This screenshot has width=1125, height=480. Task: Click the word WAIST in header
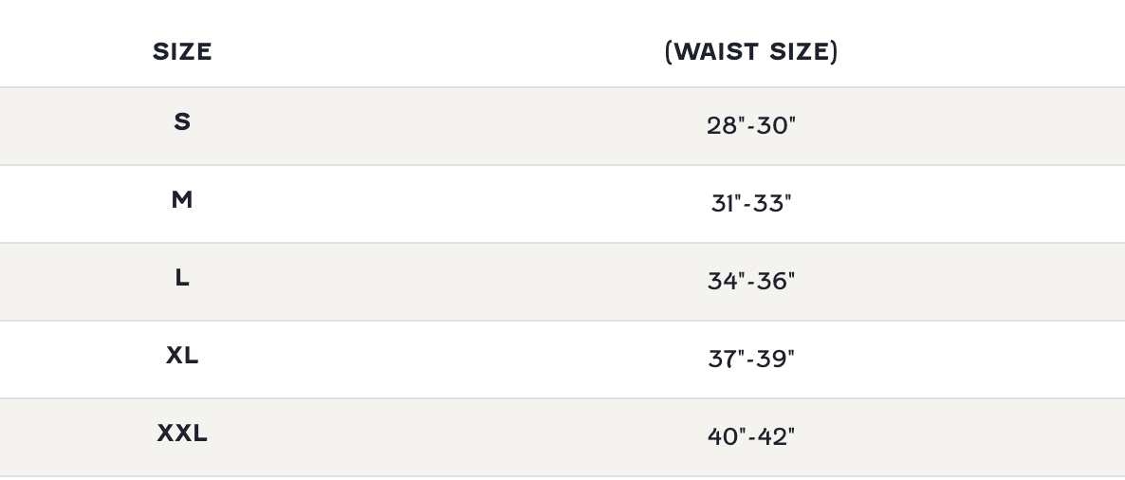click(x=714, y=51)
